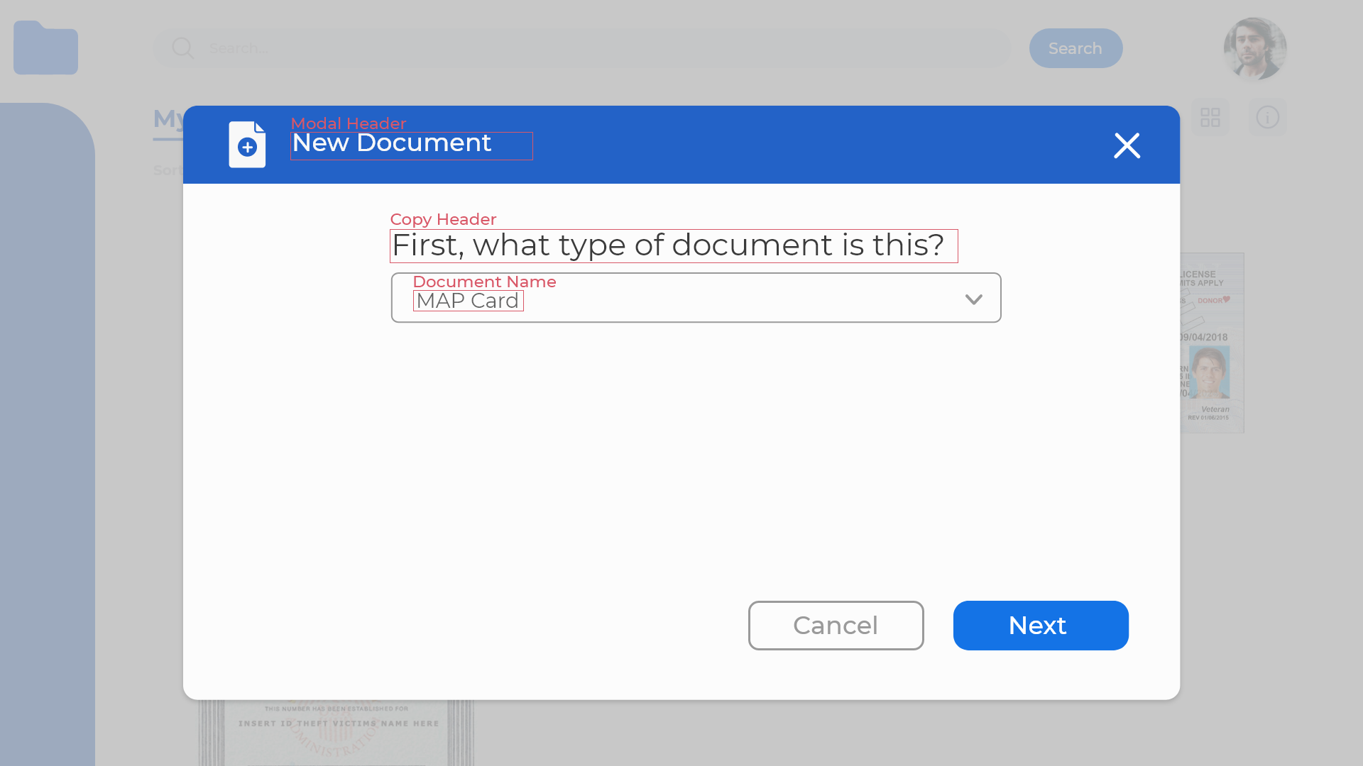Open the MAP Card document type selector
1363x766 pixels.
click(x=469, y=301)
